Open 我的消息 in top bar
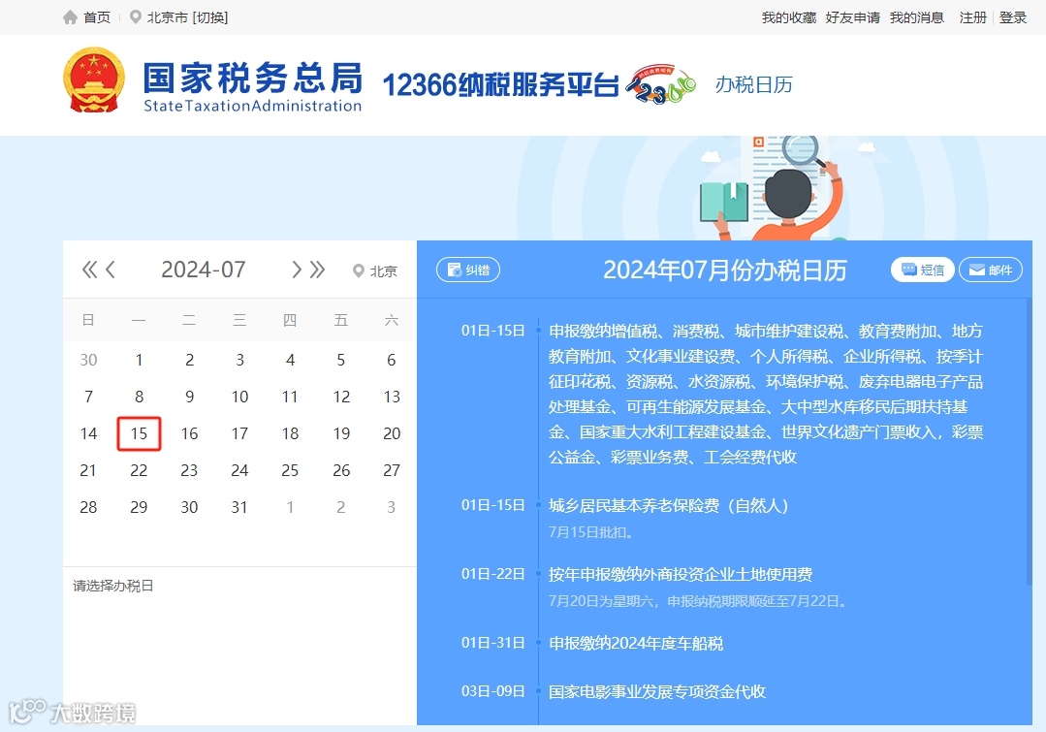The image size is (1046, 732). point(917,17)
